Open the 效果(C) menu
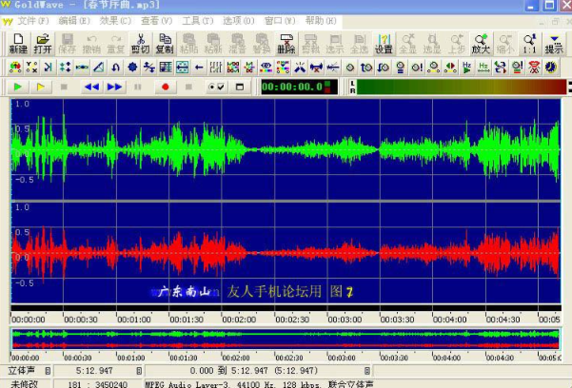572x388 pixels. [116, 20]
